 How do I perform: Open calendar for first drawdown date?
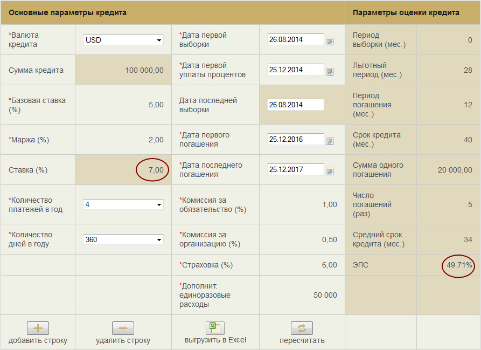(x=330, y=42)
